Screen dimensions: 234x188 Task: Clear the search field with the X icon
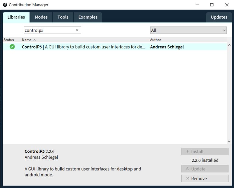click(x=77, y=30)
